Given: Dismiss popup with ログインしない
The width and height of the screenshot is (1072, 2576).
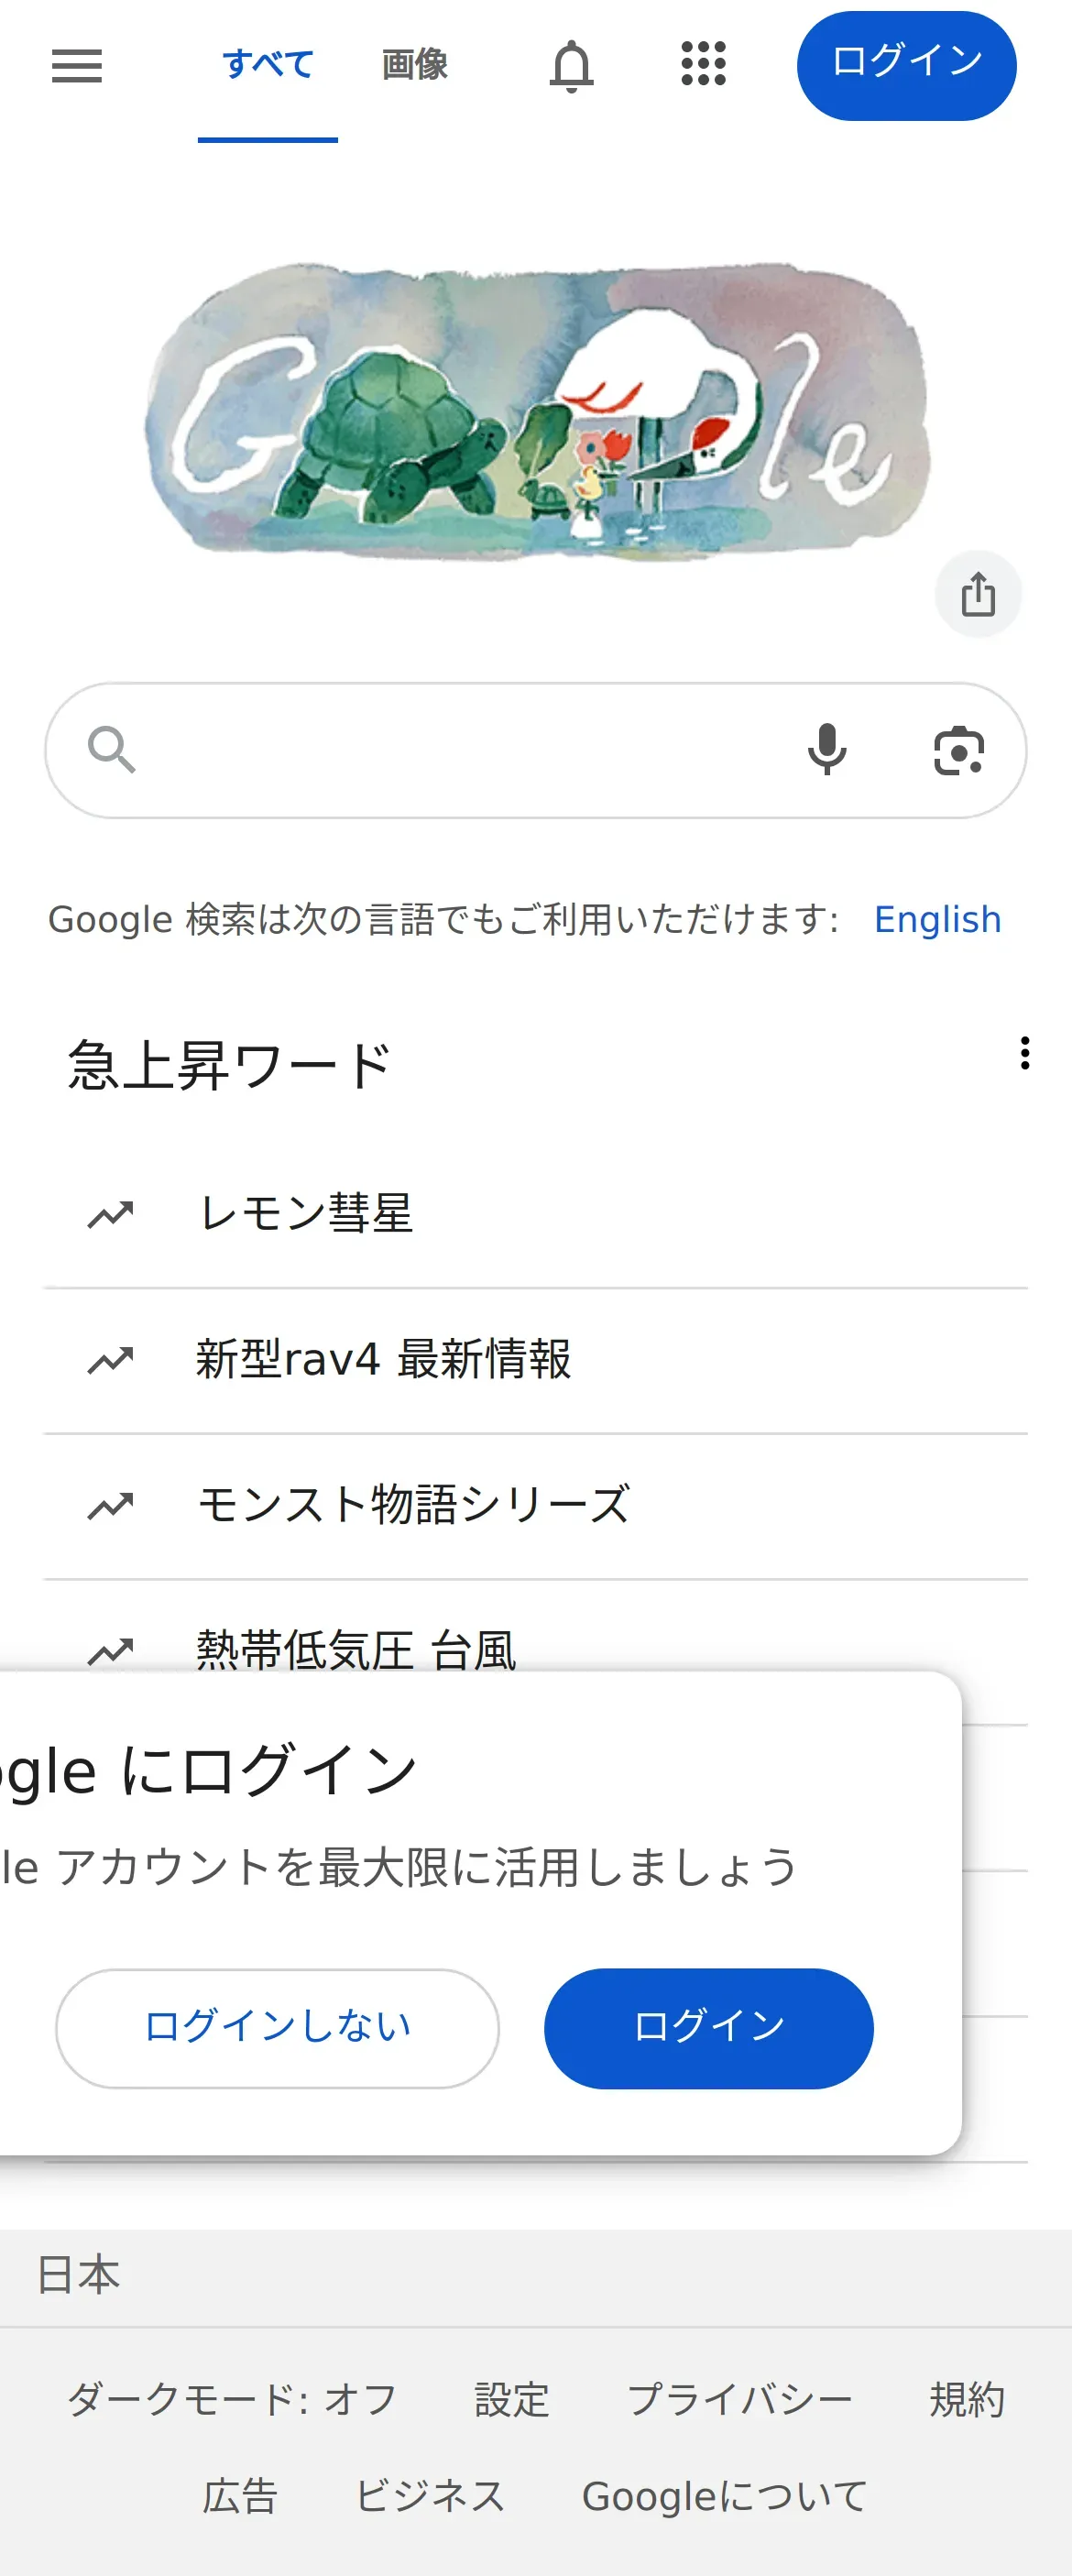Looking at the screenshot, I should [x=277, y=2027].
